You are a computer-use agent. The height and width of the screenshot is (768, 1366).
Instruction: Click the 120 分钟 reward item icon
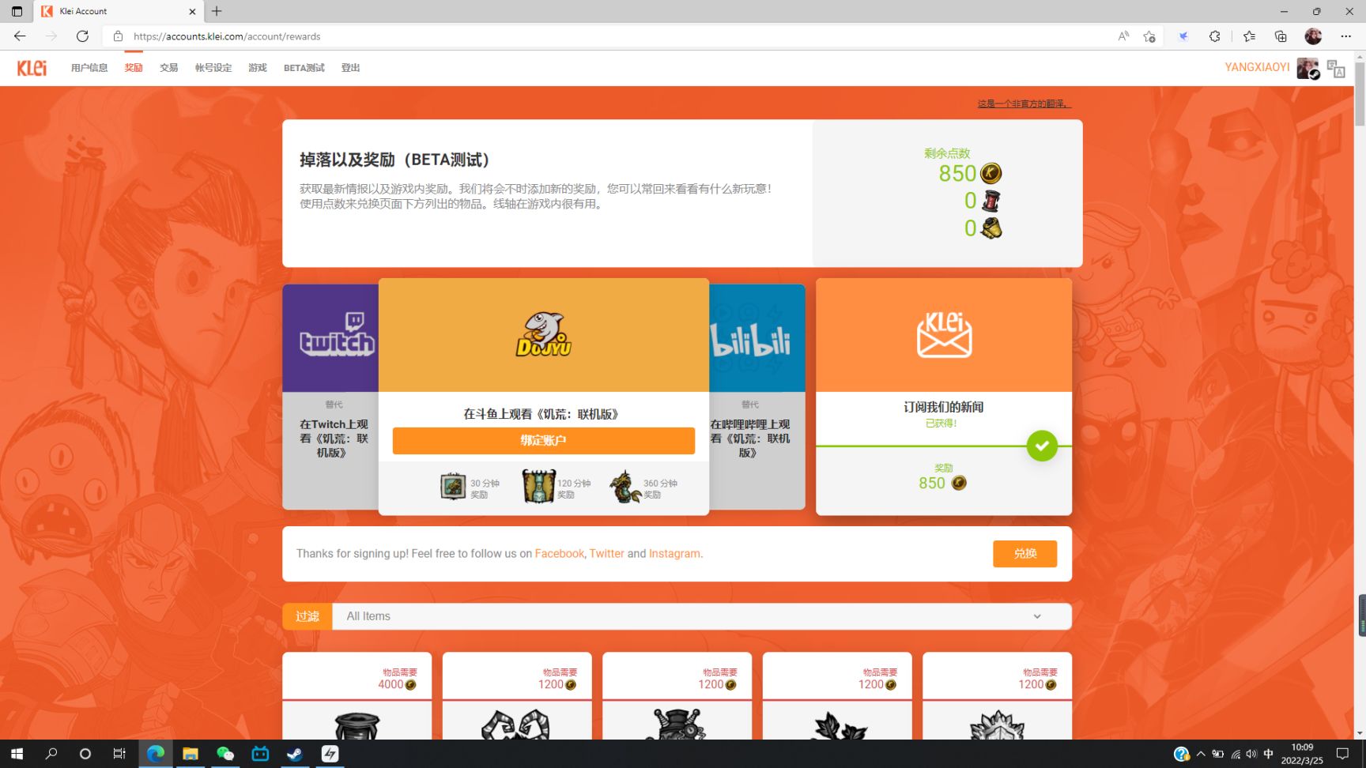[x=538, y=487]
